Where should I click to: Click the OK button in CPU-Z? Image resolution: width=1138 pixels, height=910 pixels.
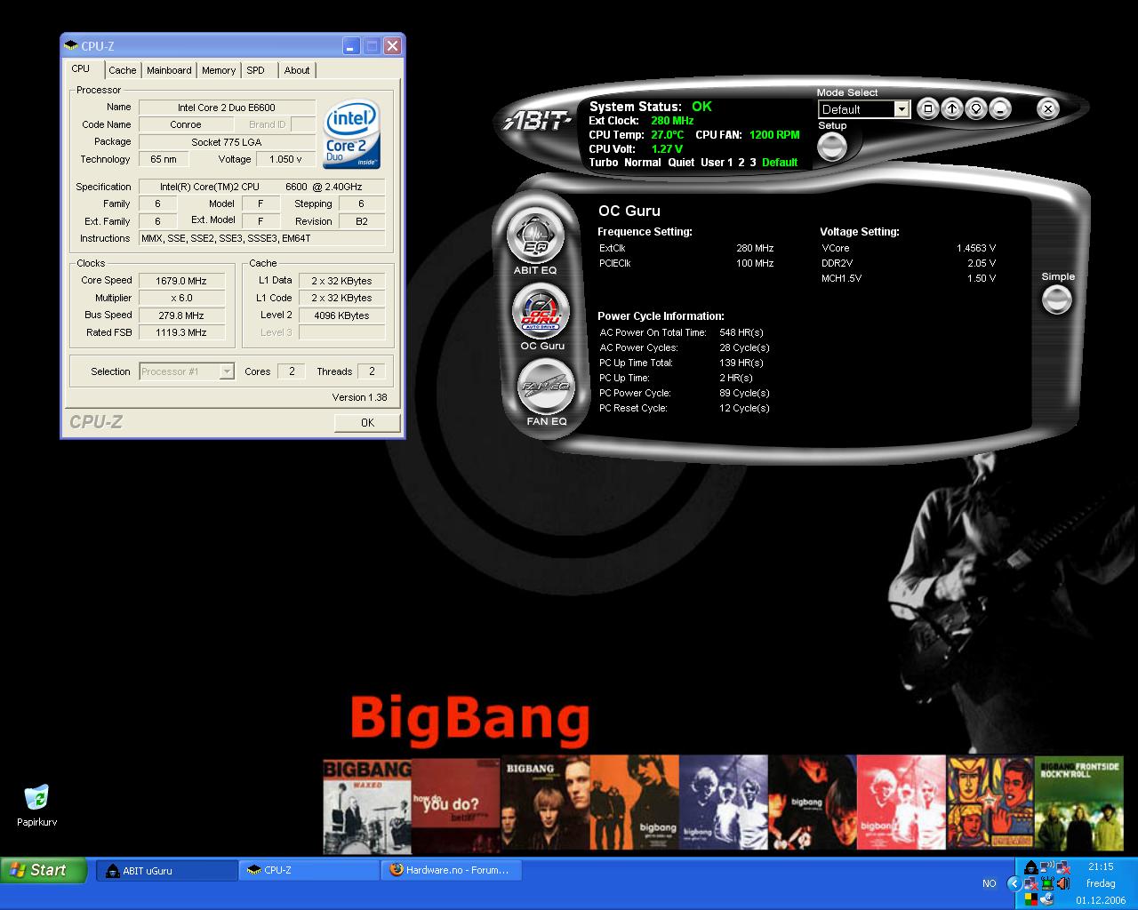click(x=367, y=423)
